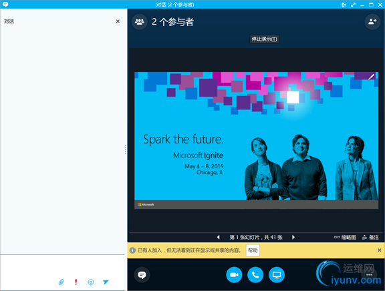Viewport: 385px width, 291px height.
Task: Go to the previous slide
Action: point(219,237)
